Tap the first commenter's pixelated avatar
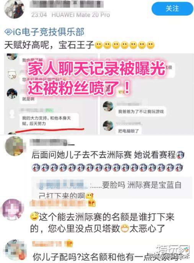 (x=15, y=146)
